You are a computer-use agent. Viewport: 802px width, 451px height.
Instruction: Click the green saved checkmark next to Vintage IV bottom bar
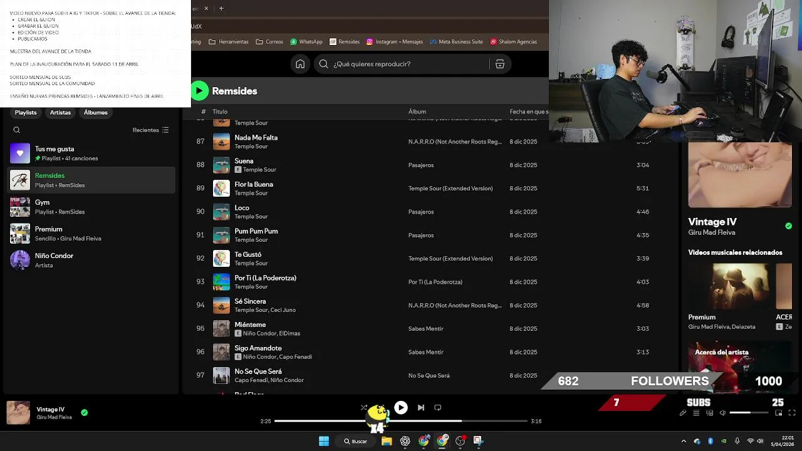[x=85, y=413]
